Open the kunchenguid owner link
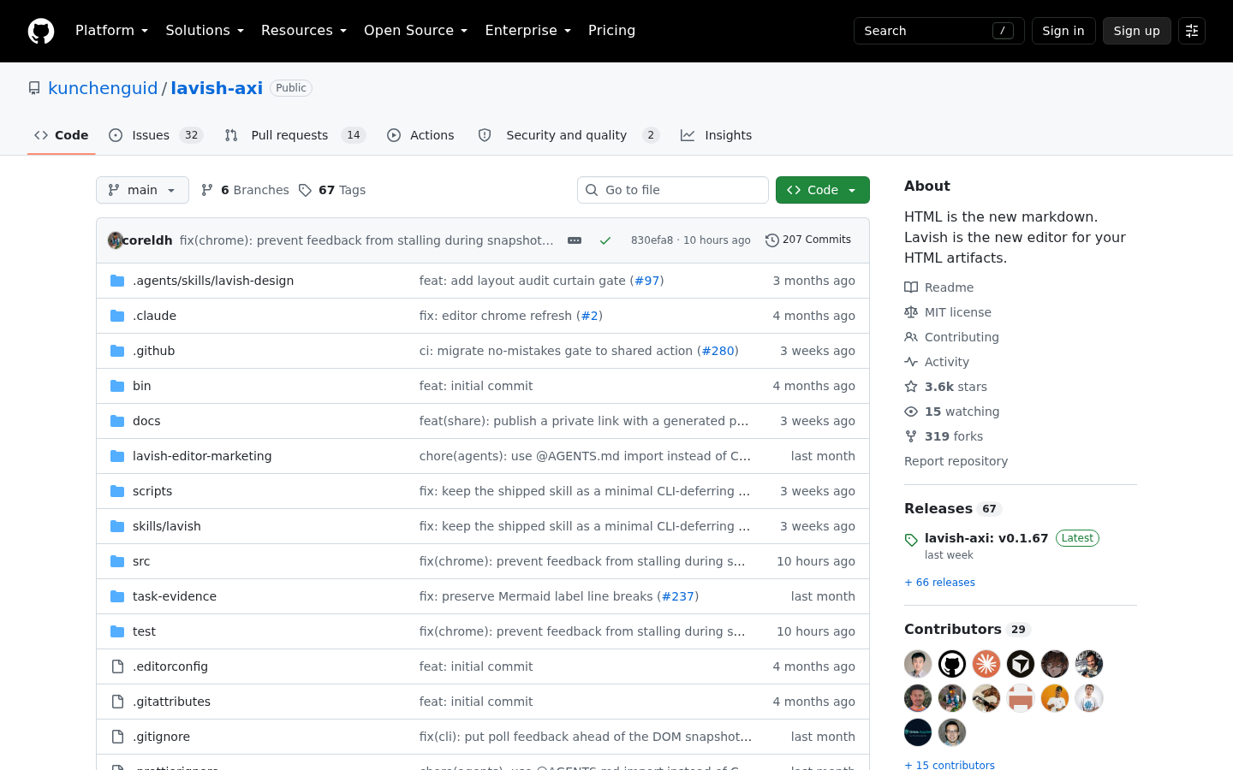 point(103,88)
